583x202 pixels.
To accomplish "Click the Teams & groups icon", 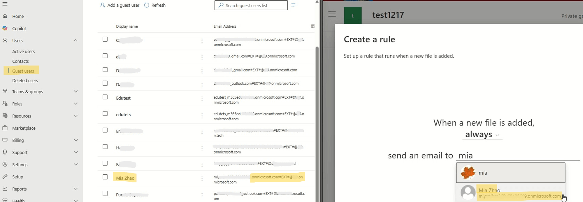I will [5, 91].
